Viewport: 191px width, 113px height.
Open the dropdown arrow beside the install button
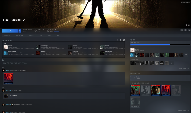pos(20,31)
